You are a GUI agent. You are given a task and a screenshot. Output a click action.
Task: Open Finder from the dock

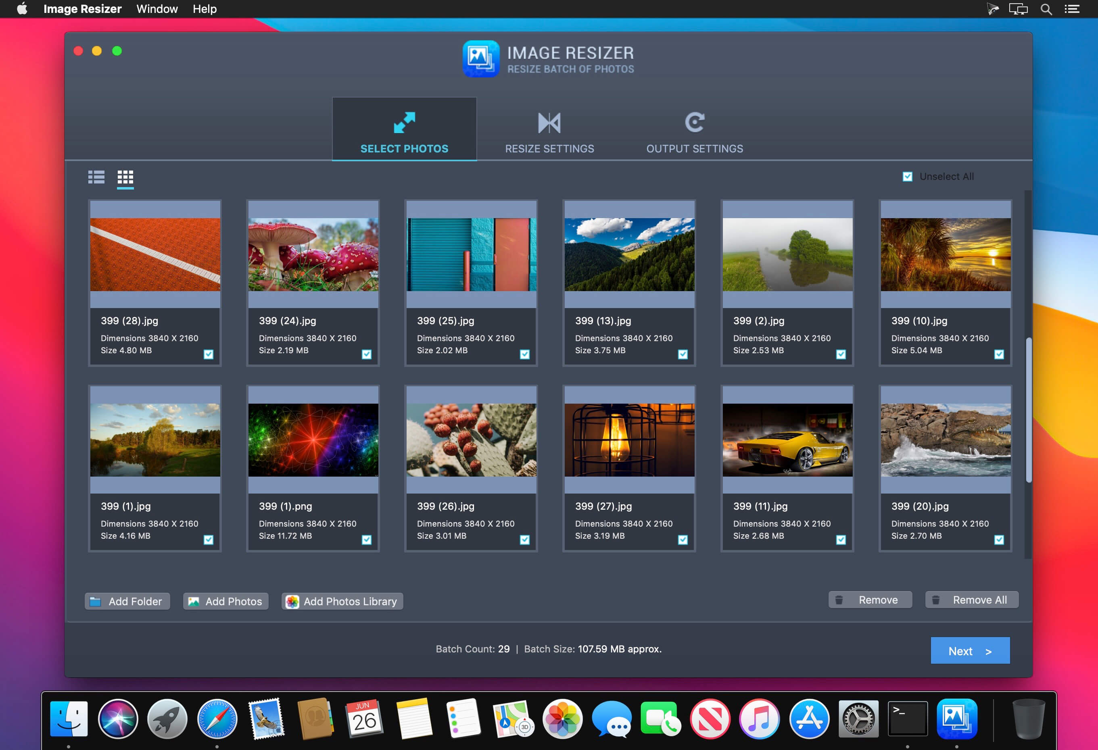[69, 719]
